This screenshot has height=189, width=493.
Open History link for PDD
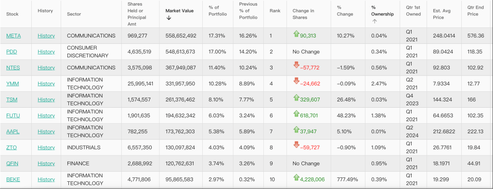coord(46,52)
